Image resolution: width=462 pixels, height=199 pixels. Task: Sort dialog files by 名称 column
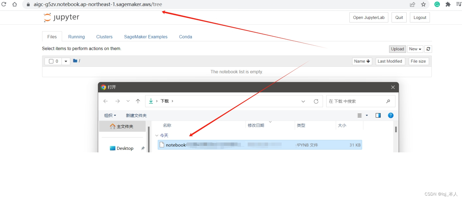click(x=167, y=125)
